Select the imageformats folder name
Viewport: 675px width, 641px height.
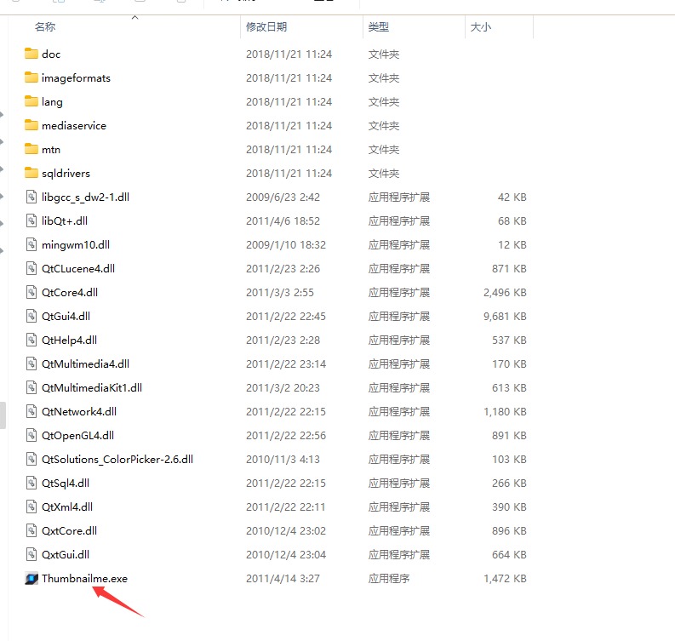click(x=77, y=78)
